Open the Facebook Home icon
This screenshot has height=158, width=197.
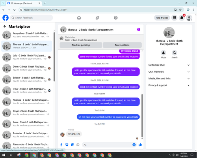point(79,18)
